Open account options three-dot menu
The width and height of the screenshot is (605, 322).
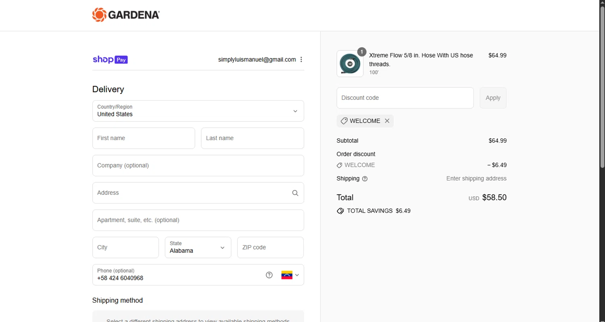301,60
